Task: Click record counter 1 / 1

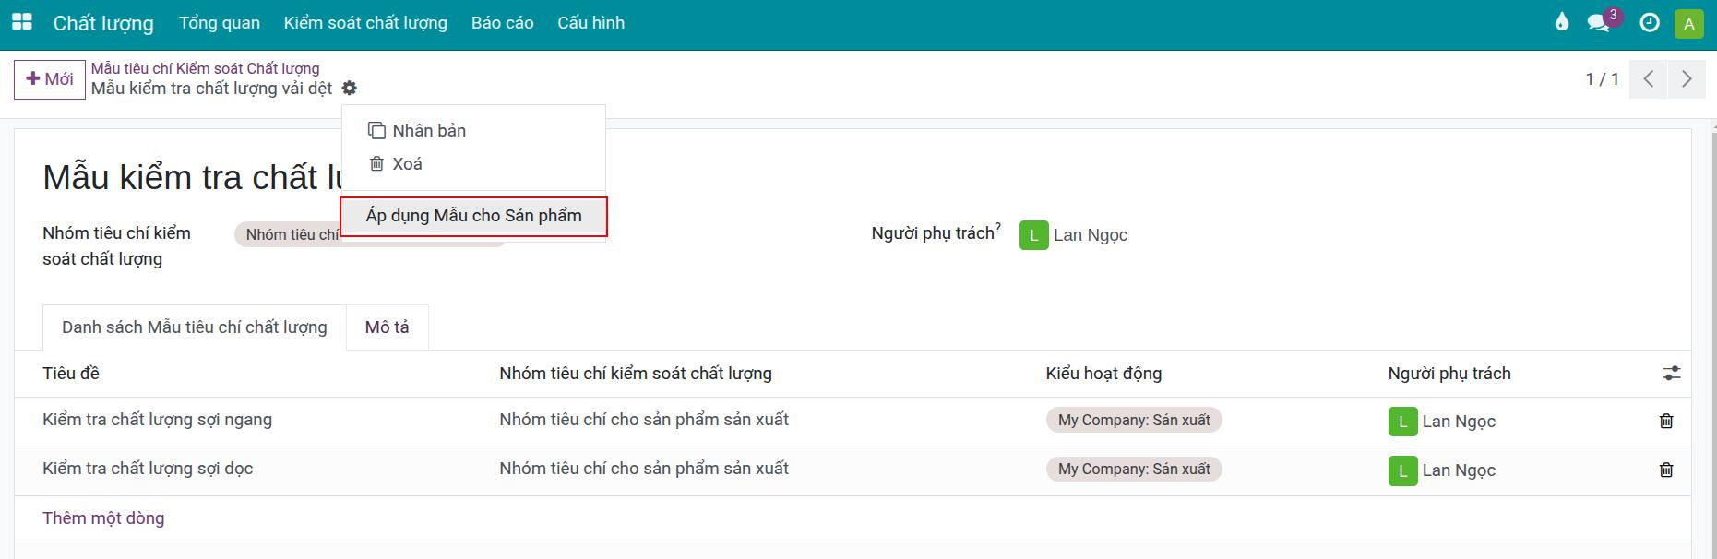Action: click(1603, 79)
